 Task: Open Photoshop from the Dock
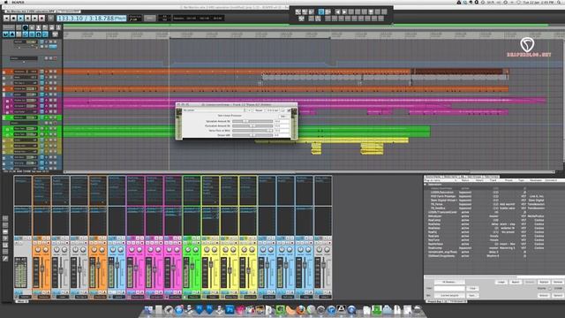point(230,310)
